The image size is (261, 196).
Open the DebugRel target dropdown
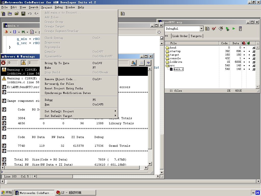(201, 29)
